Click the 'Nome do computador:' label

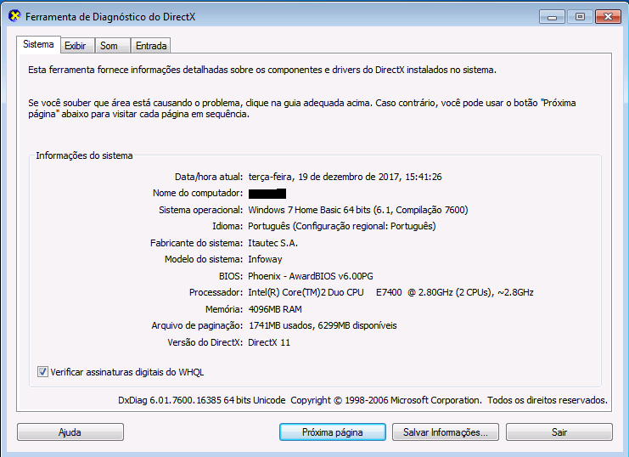[198, 193]
